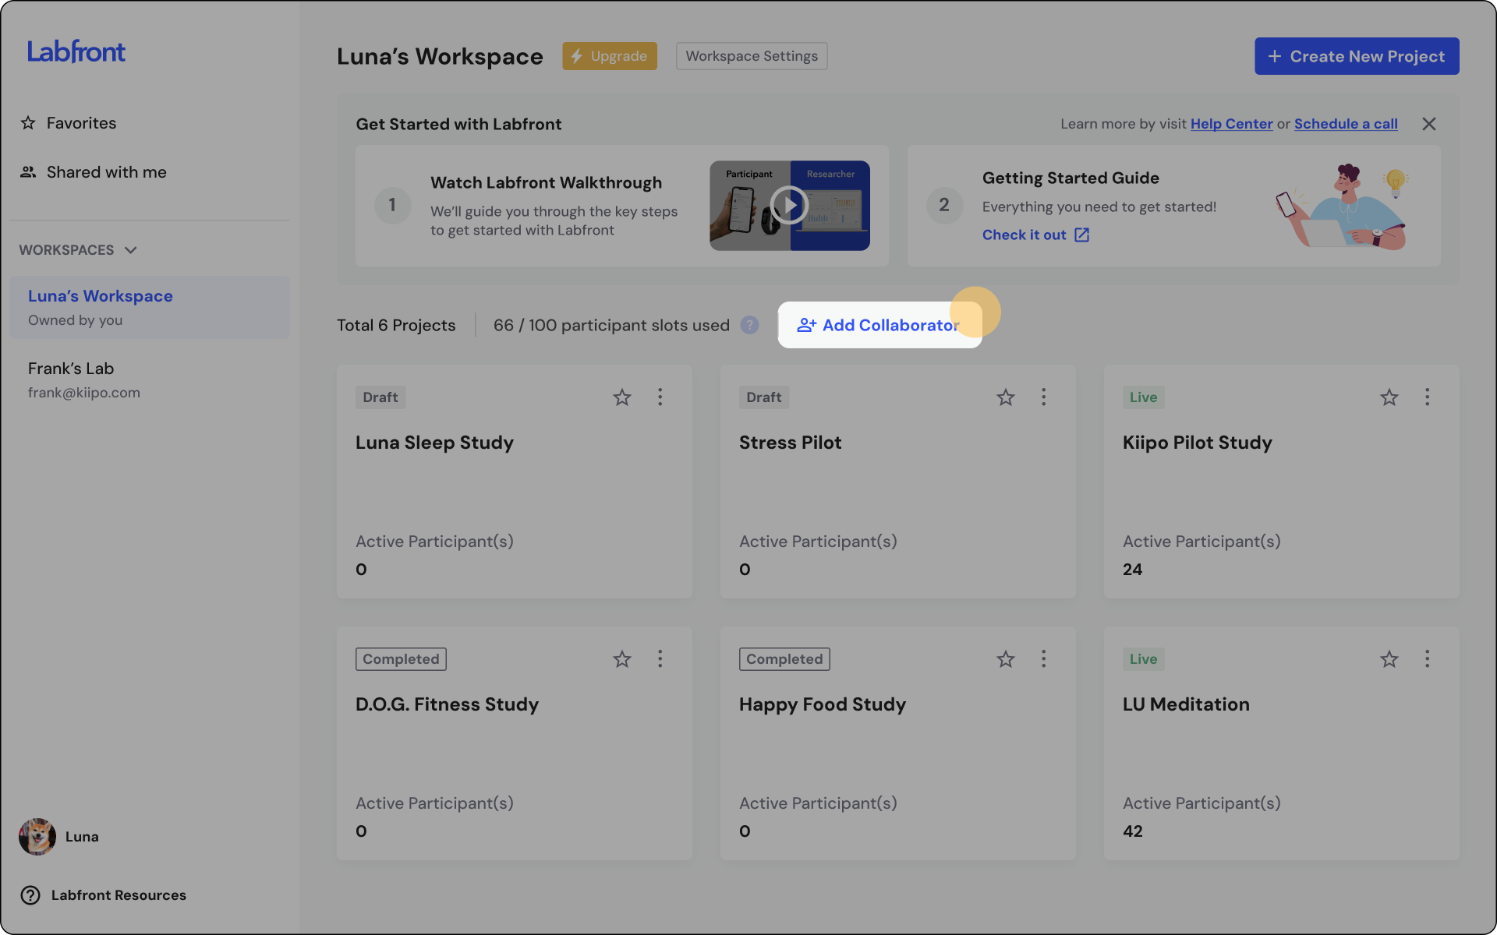The width and height of the screenshot is (1497, 935).
Task: Open the Luna Sleep Study card dropdown menu
Action: click(660, 397)
